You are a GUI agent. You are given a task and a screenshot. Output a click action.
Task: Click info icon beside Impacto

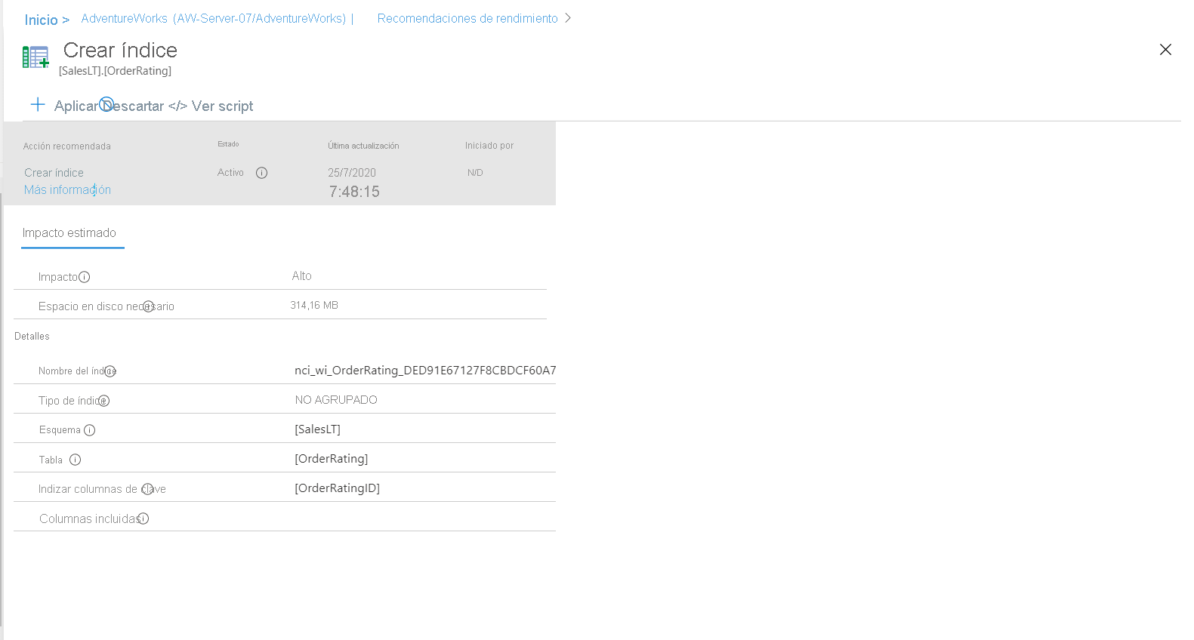coord(85,277)
